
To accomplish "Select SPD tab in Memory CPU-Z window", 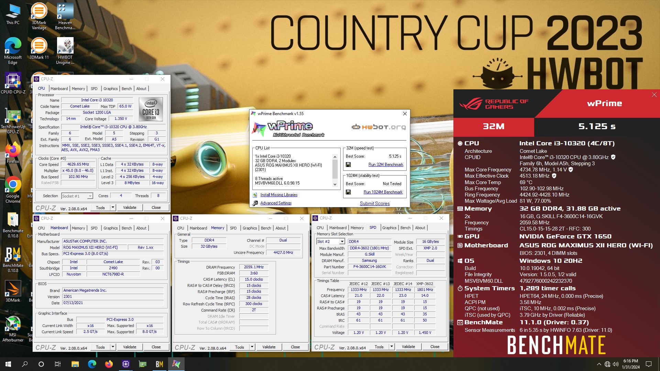I will (x=233, y=228).
